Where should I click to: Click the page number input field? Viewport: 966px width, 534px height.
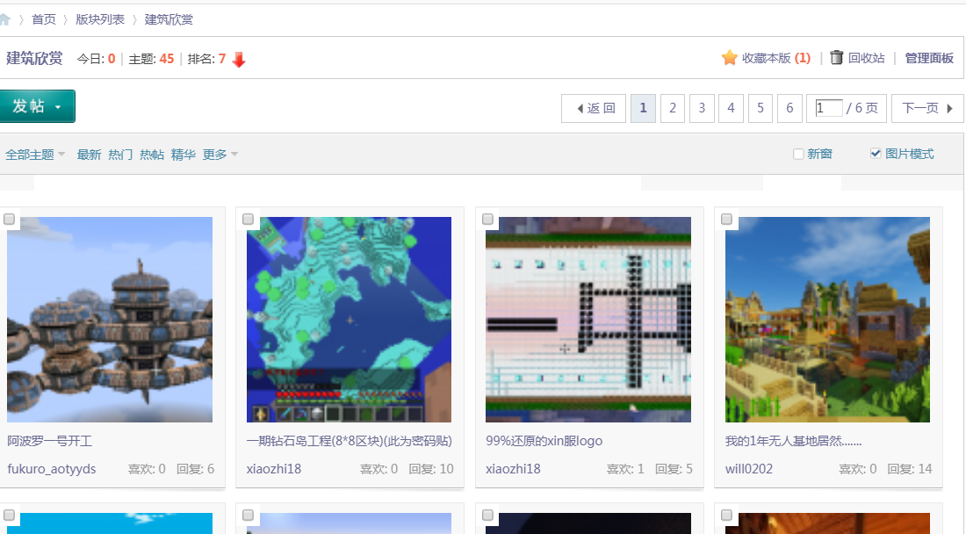point(828,108)
